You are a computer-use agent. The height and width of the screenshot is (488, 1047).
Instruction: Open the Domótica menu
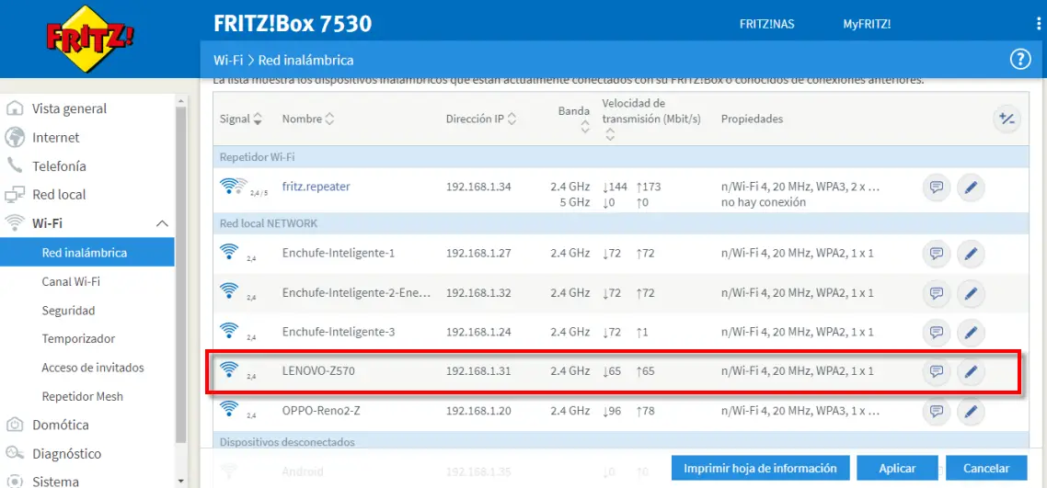pyautogui.click(x=60, y=425)
